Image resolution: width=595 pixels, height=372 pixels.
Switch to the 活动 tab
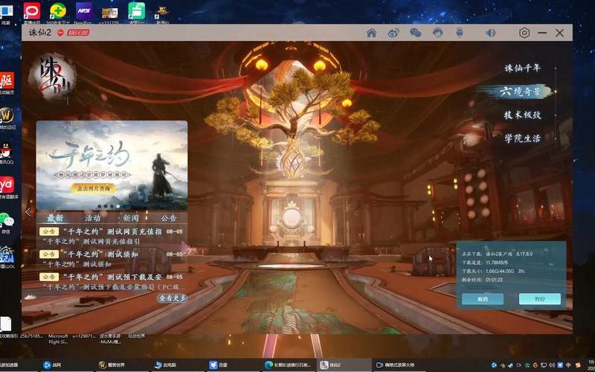[92, 218]
